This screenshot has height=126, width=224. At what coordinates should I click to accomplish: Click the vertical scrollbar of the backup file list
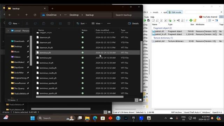pos(141,67)
